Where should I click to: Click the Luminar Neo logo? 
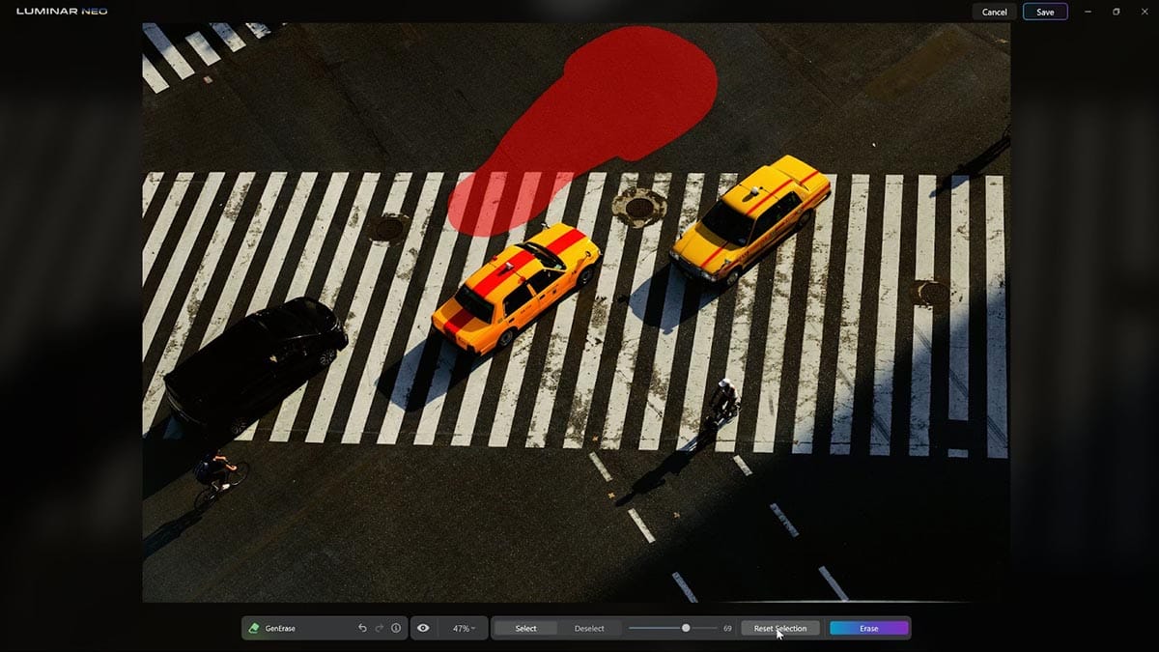(62, 12)
